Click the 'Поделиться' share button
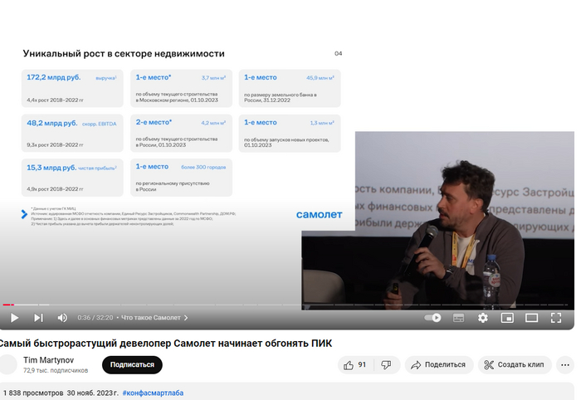 point(438,365)
